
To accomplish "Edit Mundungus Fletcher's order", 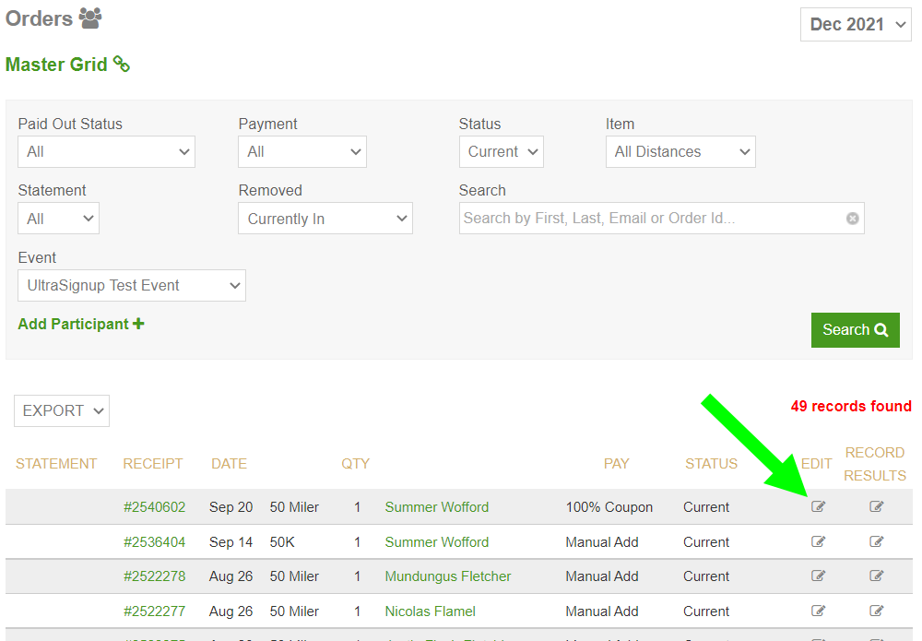I will tap(818, 576).
